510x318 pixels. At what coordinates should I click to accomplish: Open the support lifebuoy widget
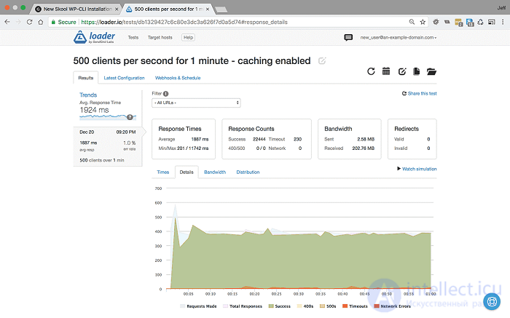(x=492, y=301)
